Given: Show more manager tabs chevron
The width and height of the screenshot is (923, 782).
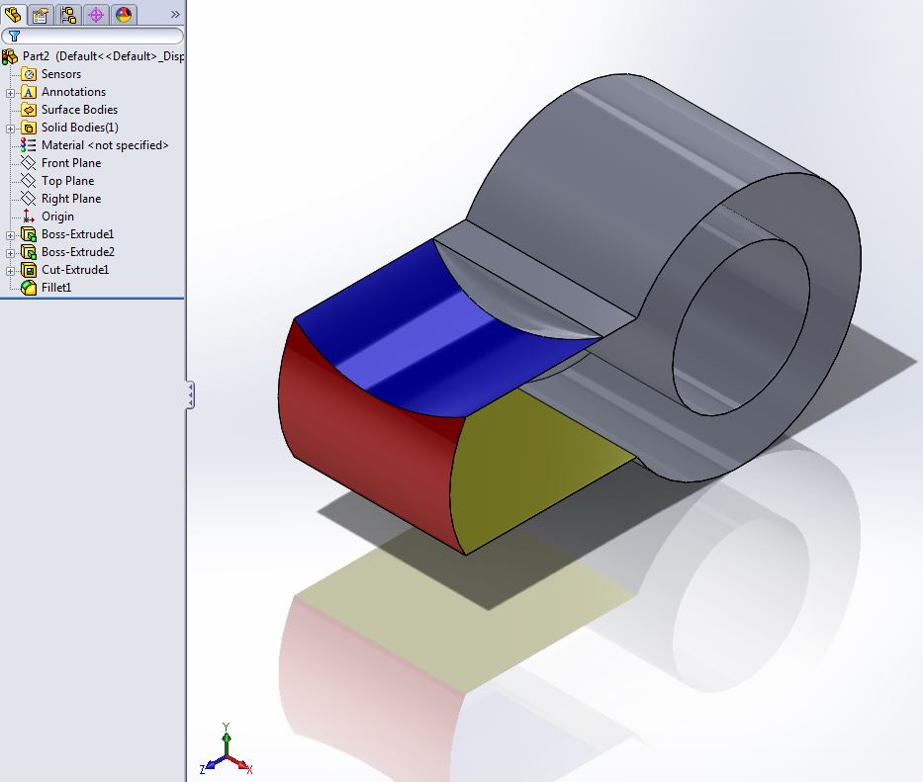Looking at the screenshot, I should click(x=175, y=14).
